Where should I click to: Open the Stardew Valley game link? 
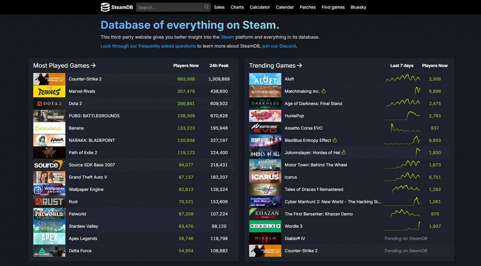(x=83, y=226)
